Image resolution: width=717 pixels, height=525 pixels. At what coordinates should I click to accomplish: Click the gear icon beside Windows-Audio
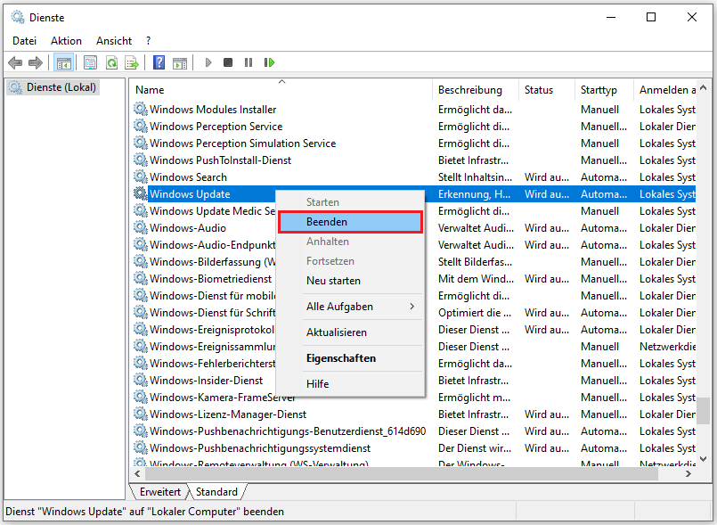point(140,227)
